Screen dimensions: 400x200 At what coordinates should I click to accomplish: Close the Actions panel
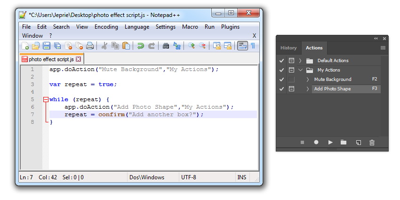(x=384, y=39)
